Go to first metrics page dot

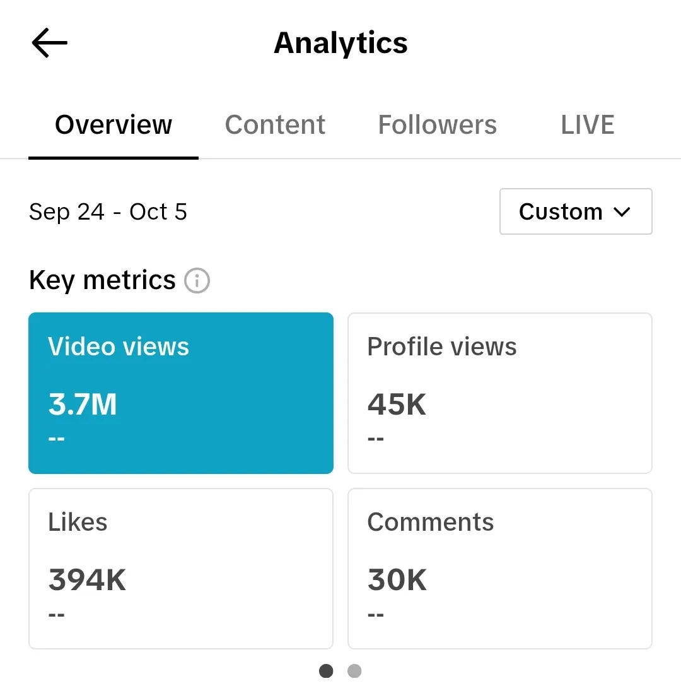[x=326, y=671]
